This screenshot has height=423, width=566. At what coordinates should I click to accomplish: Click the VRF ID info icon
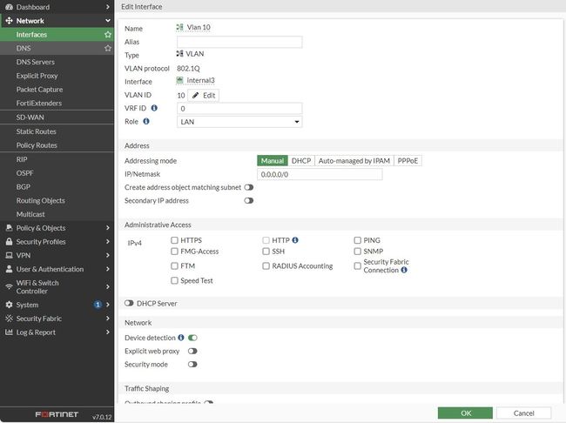pos(154,108)
